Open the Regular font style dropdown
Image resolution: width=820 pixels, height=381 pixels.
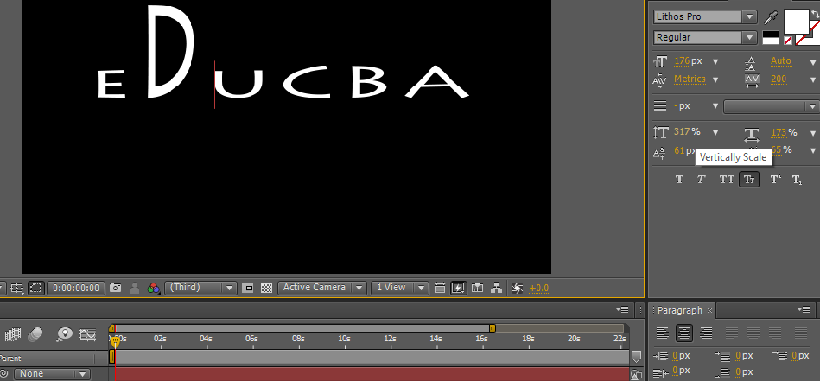click(x=705, y=38)
